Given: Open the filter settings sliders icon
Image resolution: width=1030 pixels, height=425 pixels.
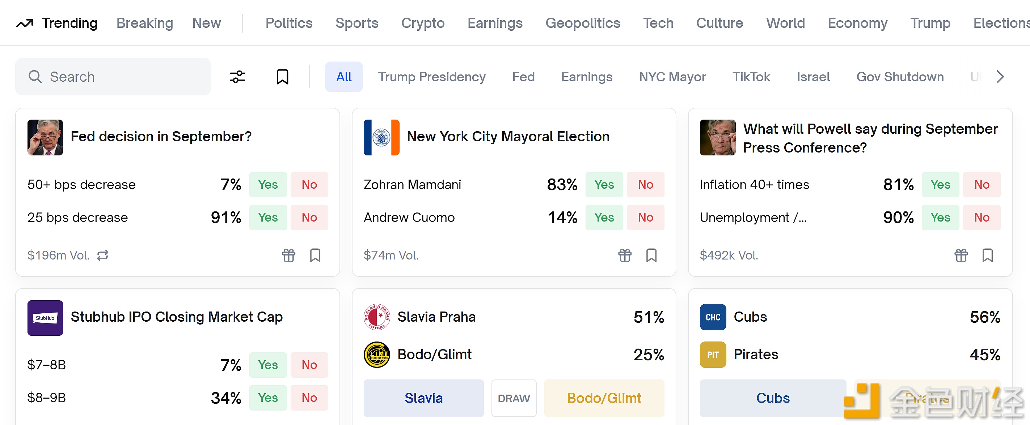Looking at the screenshot, I should click(237, 77).
